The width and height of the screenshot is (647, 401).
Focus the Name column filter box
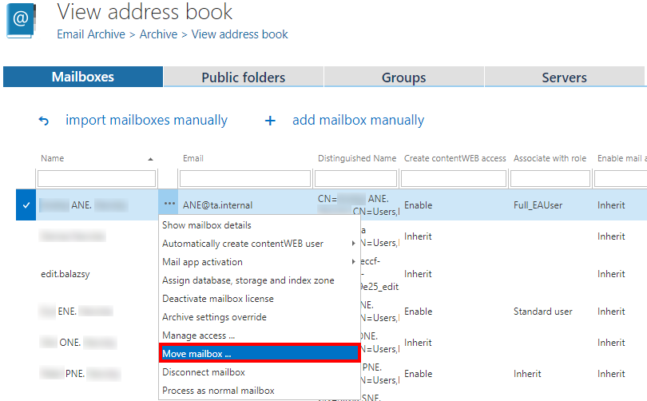point(97,178)
